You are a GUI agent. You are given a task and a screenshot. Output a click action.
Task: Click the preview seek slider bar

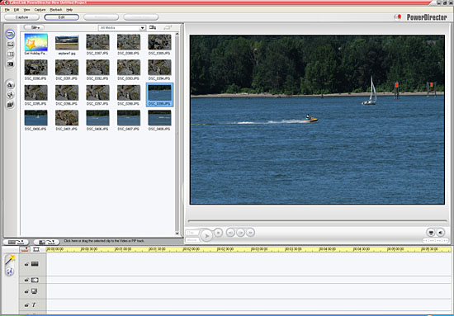[x=317, y=221]
